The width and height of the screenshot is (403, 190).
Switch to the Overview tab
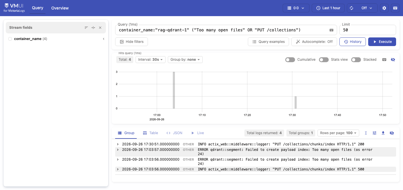60,8
